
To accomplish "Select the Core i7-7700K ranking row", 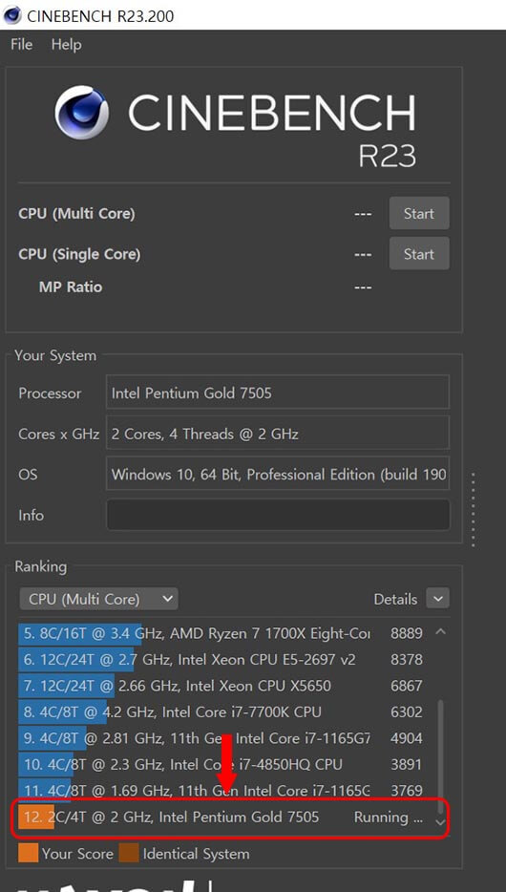I will (222, 711).
